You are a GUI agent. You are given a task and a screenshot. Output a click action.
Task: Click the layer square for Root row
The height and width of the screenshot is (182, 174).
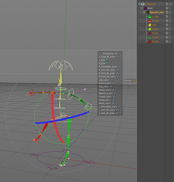(167, 8)
